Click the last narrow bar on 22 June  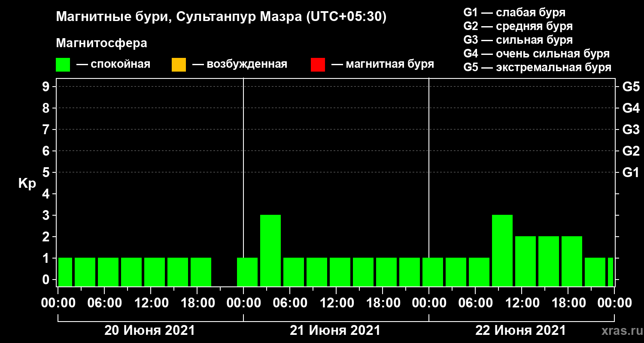pyautogui.click(x=611, y=272)
